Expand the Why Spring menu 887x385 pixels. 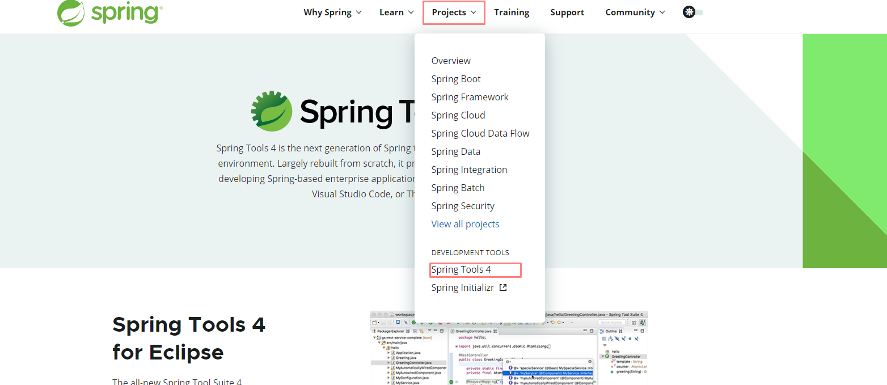coord(332,12)
